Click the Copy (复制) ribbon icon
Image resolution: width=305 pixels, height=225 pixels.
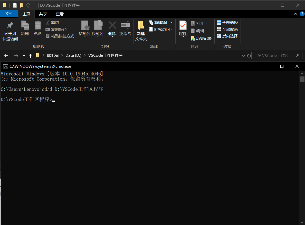[25, 25]
